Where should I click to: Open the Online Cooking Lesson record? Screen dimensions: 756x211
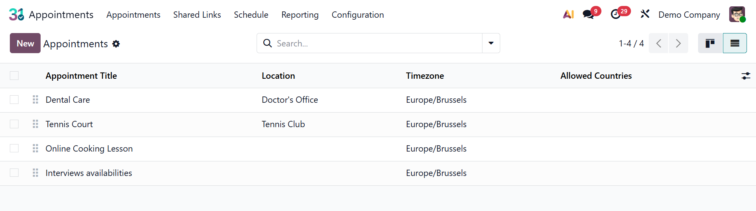pos(89,149)
